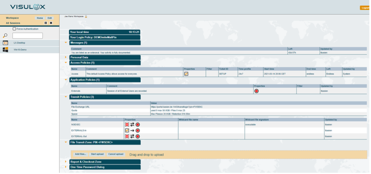Image resolution: width=371 pixels, height=174 pixels.
Task: Enable the Force Authentication checkbox
Action: (14, 29)
